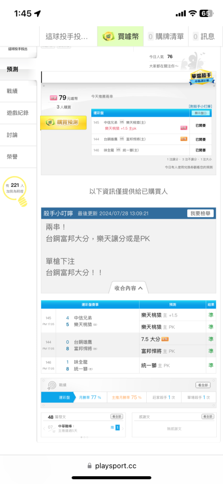Collapse content with 收合內容 chevron
The width and height of the screenshot is (223, 484).
coord(128,287)
